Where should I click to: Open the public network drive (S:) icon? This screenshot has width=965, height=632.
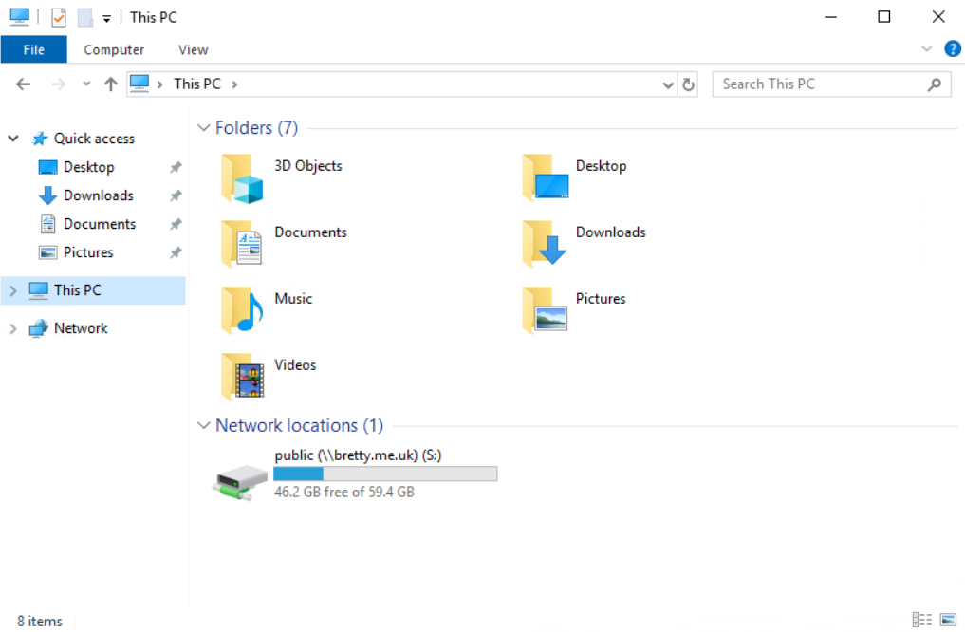click(240, 481)
